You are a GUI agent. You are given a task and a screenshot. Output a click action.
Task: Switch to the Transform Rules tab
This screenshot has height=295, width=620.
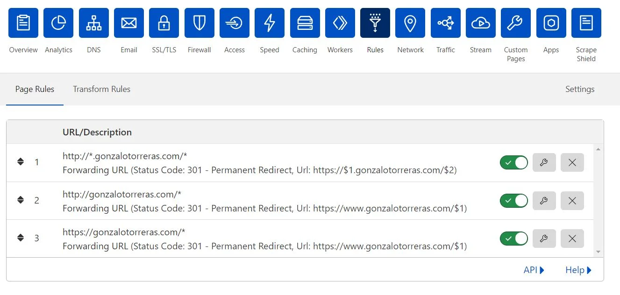[x=101, y=89]
